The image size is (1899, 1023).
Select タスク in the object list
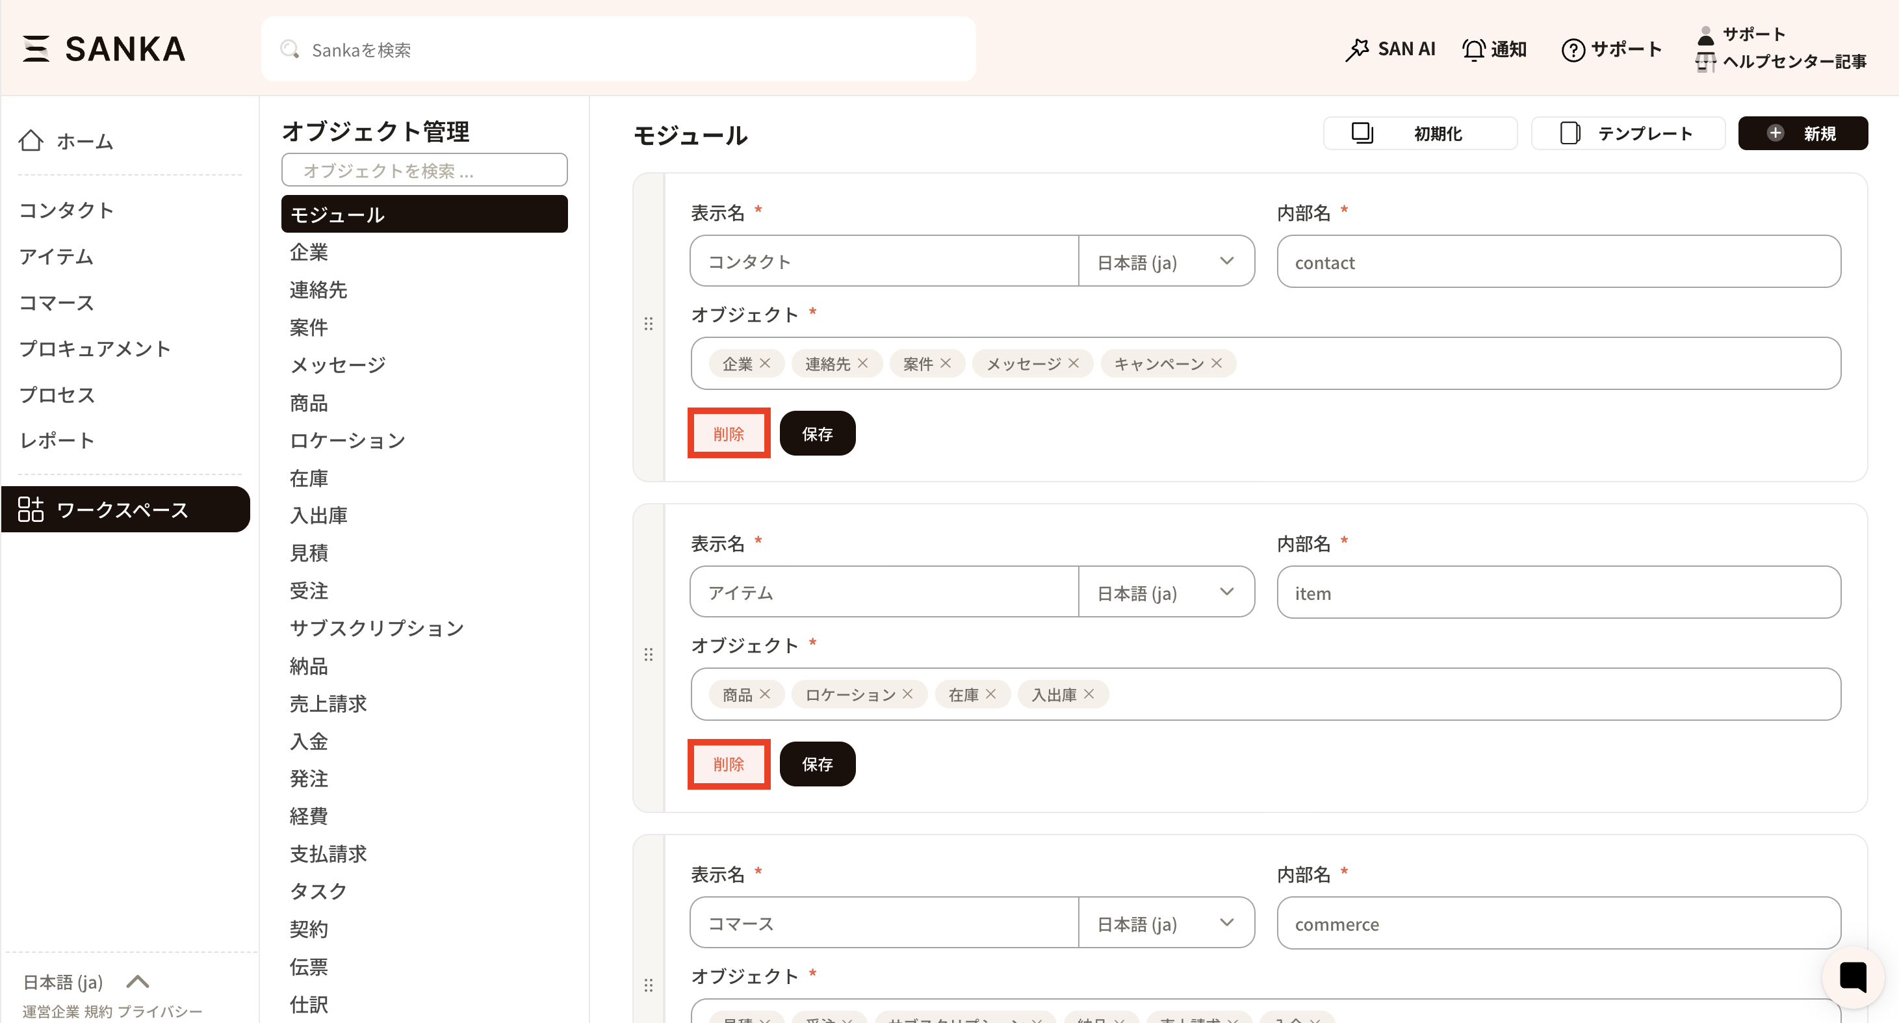[318, 892]
